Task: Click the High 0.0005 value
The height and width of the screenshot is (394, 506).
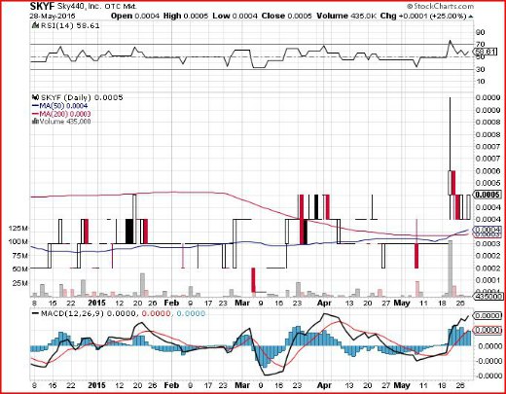Action: pyautogui.click(x=186, y=16)
